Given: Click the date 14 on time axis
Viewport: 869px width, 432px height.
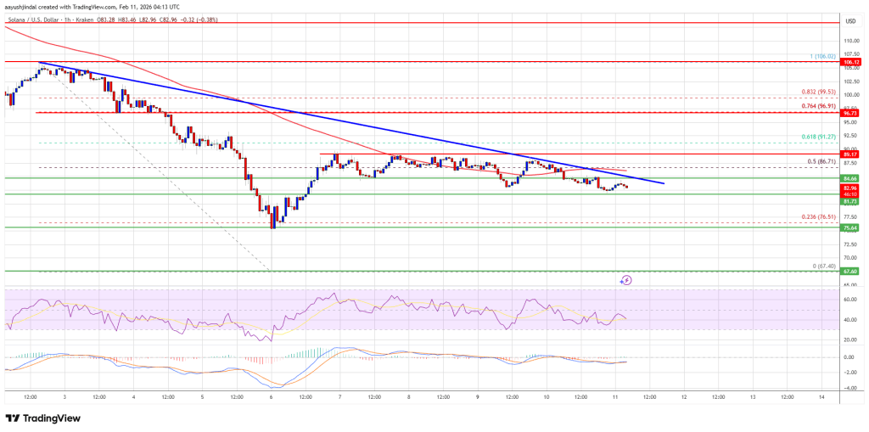Looking at the screenshot, I should [821, 397].
